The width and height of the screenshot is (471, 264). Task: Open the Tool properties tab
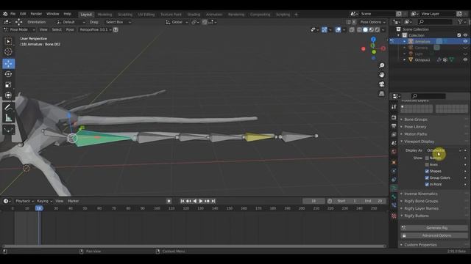pyautogui.click(x=394, y=107)
